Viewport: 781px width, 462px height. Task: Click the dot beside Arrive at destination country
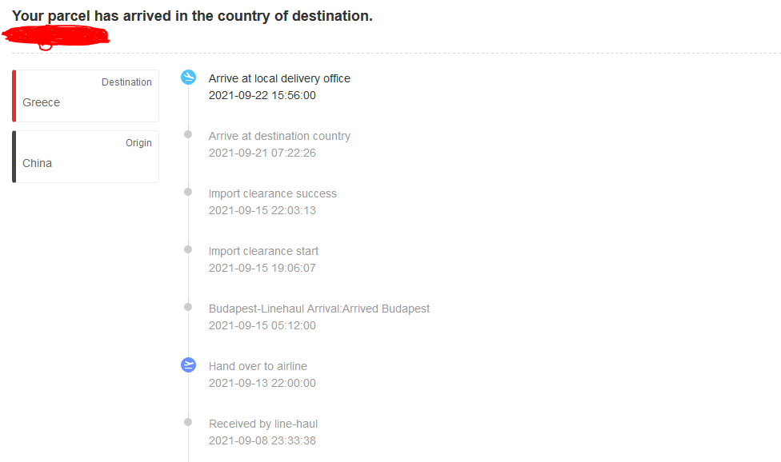pyautogui.click(x=188, y=134)
